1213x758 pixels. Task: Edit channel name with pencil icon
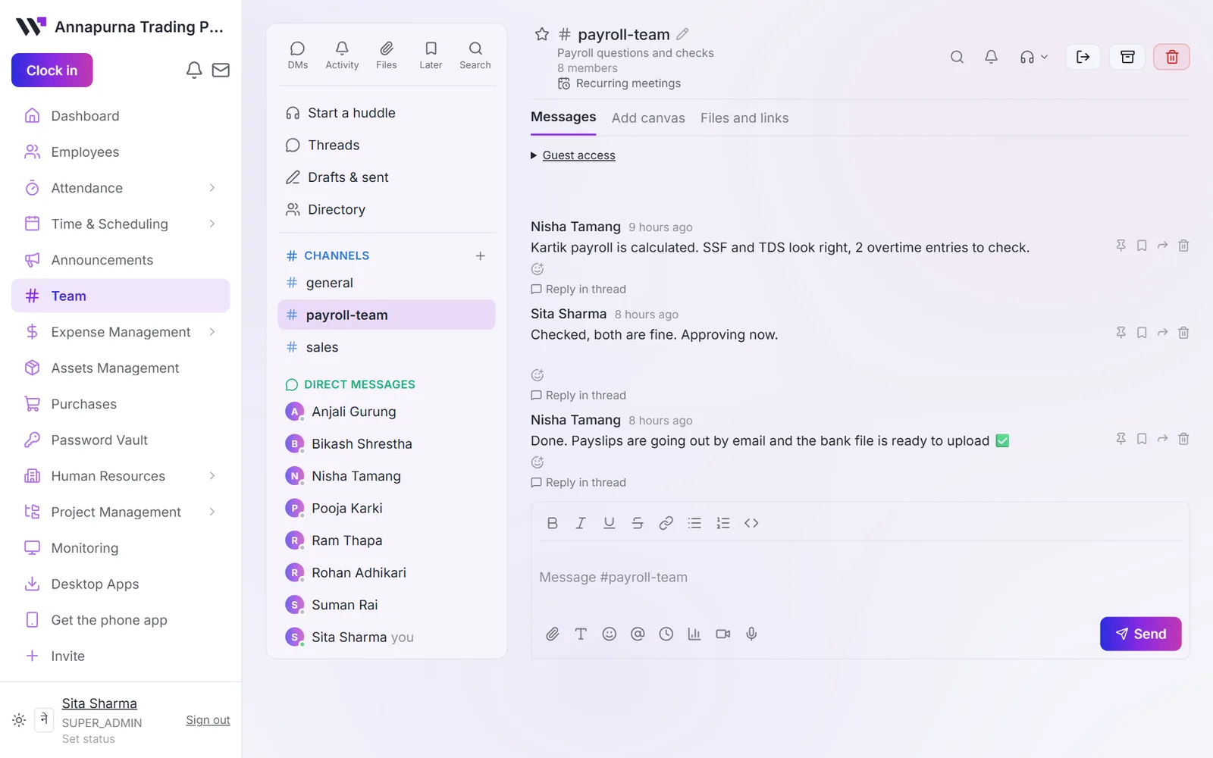682,34
